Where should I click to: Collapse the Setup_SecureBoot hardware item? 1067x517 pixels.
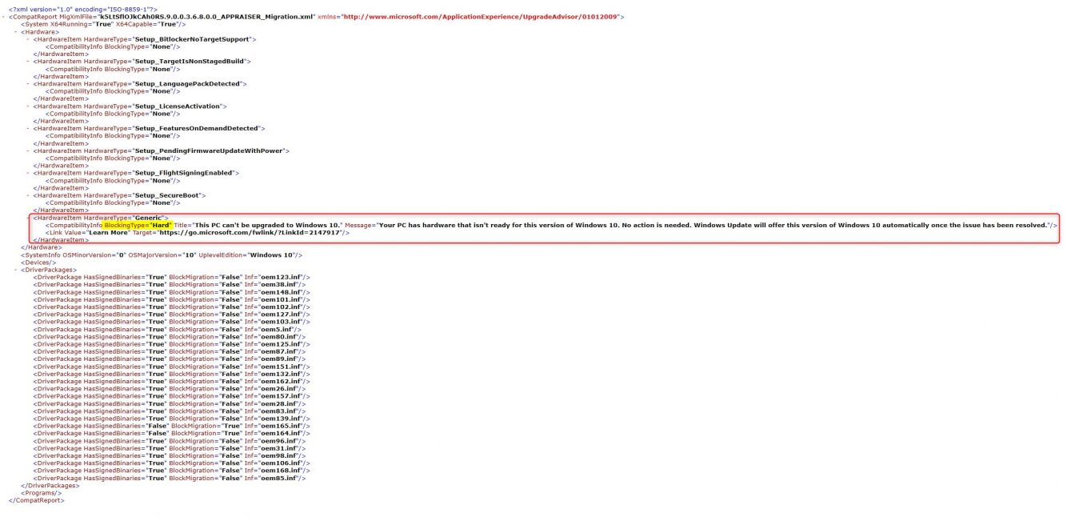[x=29, y=195]
